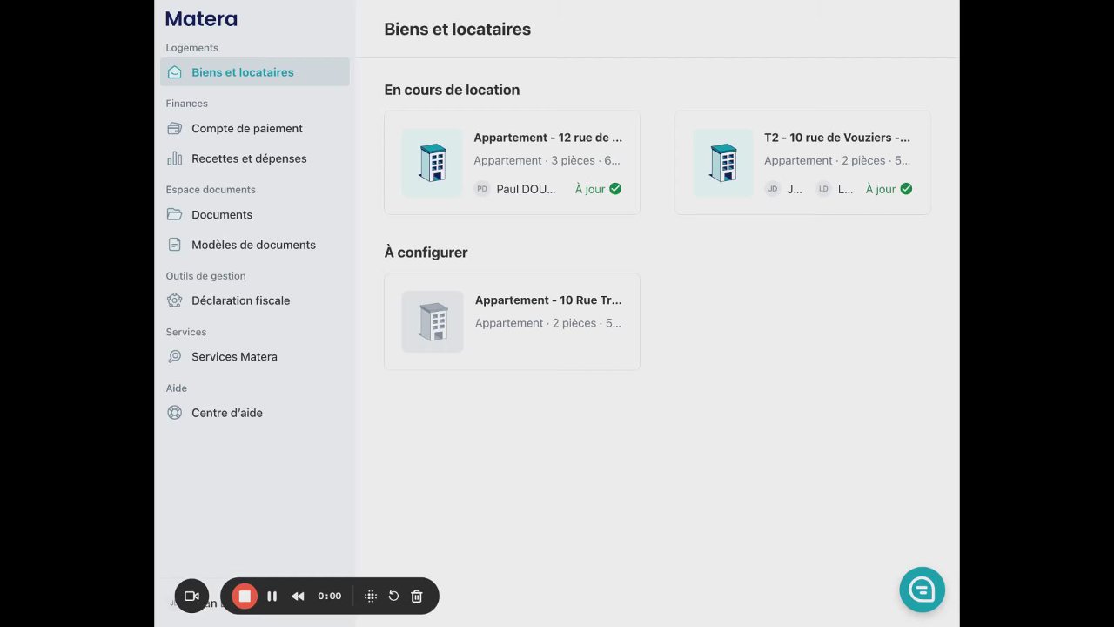
Task: Open Recettes et dépenses
Action: (255, 158)
